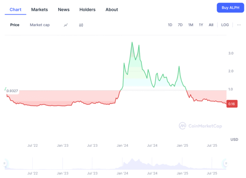Open the Markets tab
The height and width of the screenshot is (178, 246).
39,9
